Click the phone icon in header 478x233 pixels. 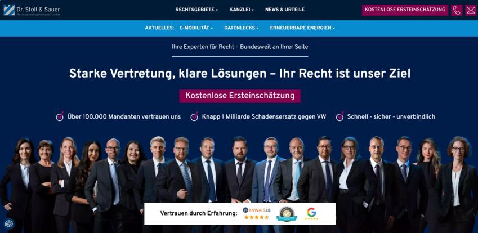[457, 10]
